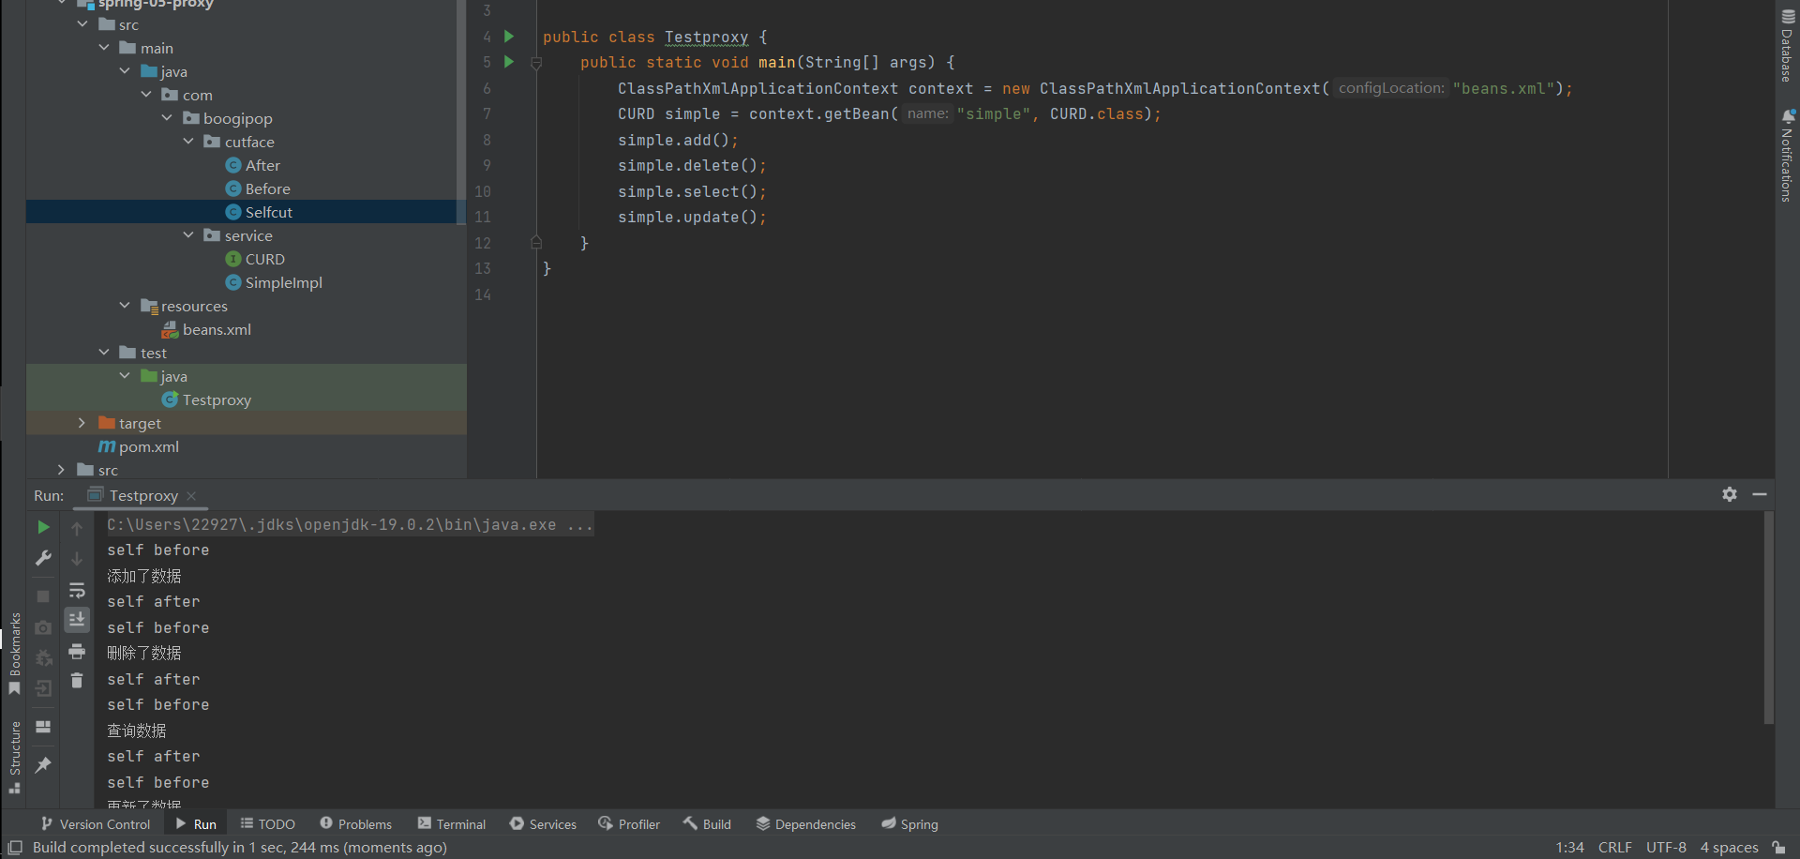Open the Problems tool window
Screen dimensions: 1800x859
pos(356,824)
